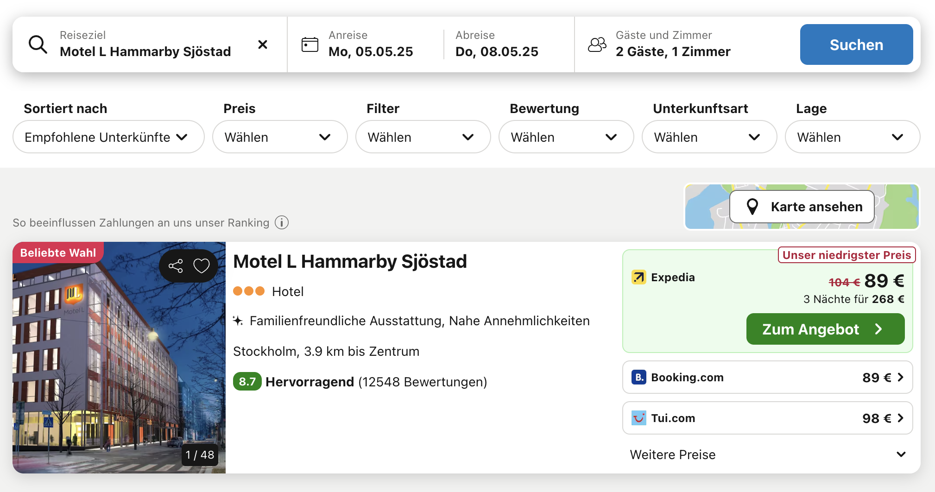
Task: Click the Booking.com logo icon
Action: pyautogui.click(x=639, y=378)
